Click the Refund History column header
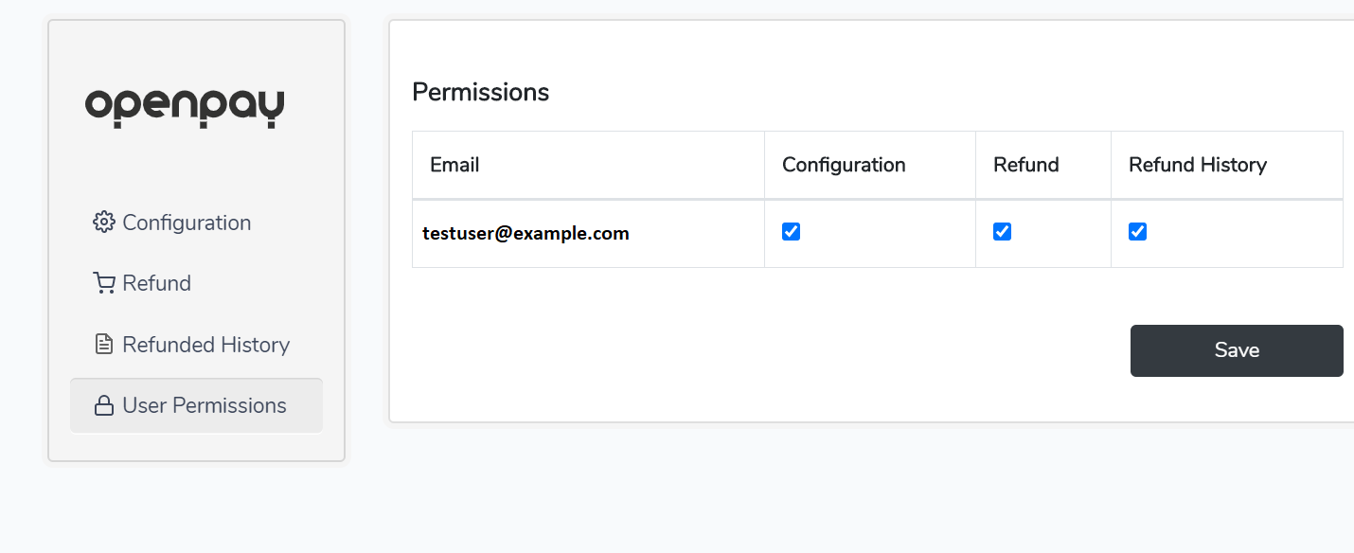 coord(1197,165)
